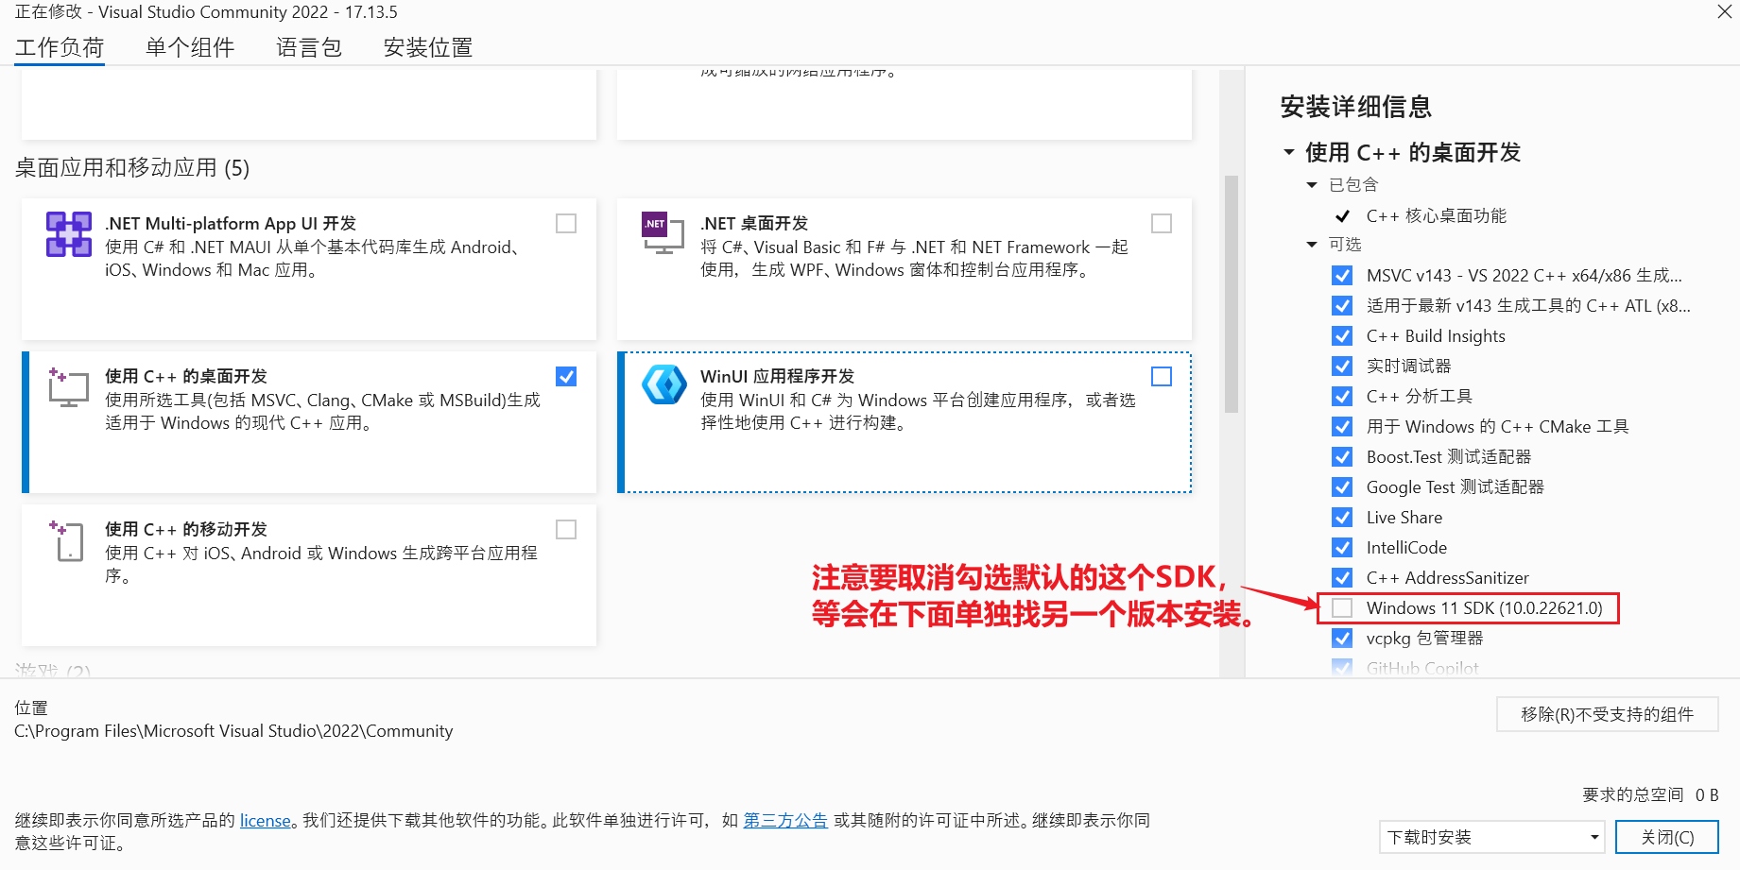Uncheck the C++ ATL for v143 option
Viewport: 1740px width, 870px height.
[1342, 306]
